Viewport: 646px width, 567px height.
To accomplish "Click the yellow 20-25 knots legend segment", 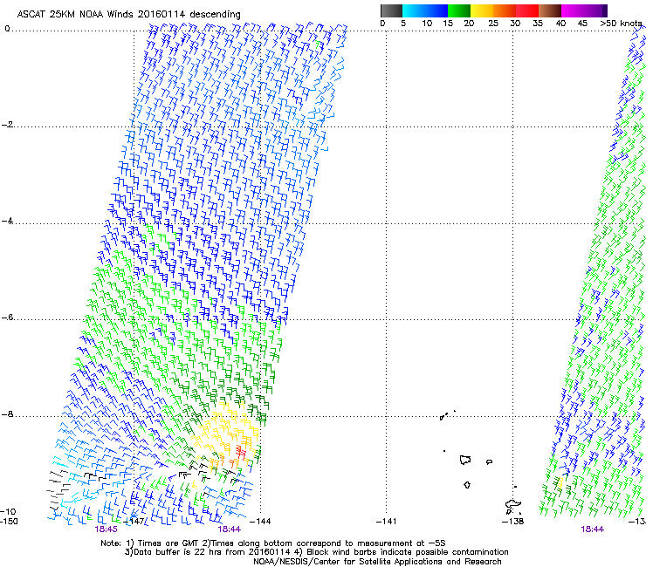I will pos(482,10).
